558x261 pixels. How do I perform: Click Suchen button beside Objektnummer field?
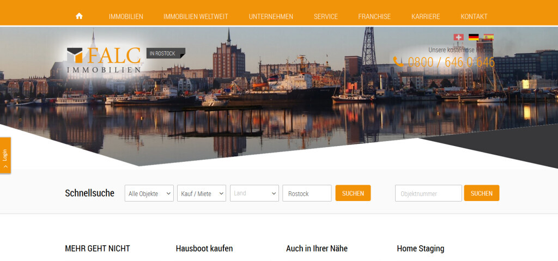pos(481,193)
